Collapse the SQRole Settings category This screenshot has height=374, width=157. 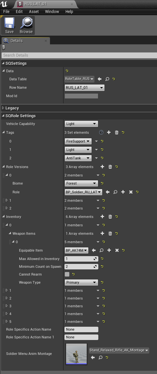point(3,116)
